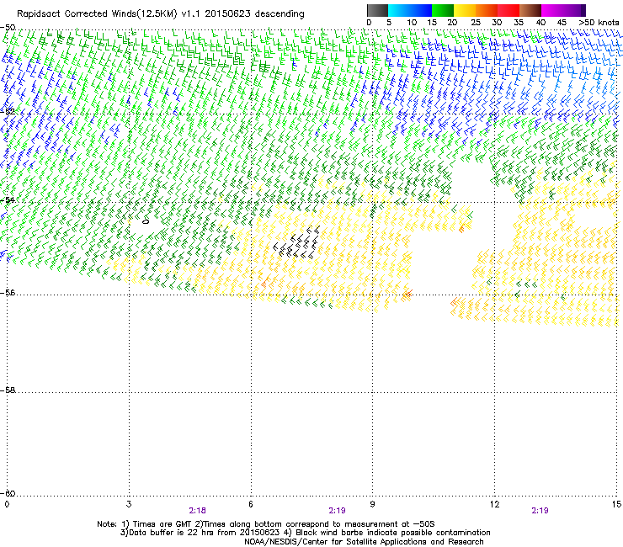Image resolution: width=623 pixels, height=547 pixels.
Task: Click the longitude 15 axis label
Action: 616,504
